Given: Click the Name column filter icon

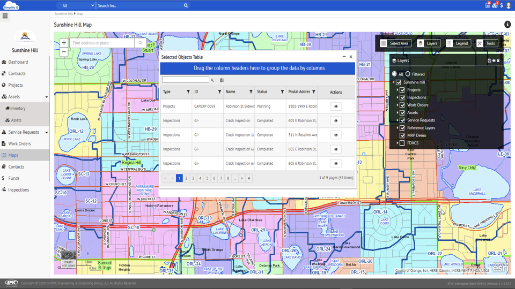Looking at the screenshot, I should coord(251,92).
